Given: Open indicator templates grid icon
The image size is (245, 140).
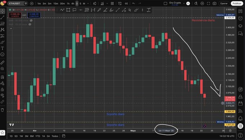Looking at the screenshot, I should 112,4.
